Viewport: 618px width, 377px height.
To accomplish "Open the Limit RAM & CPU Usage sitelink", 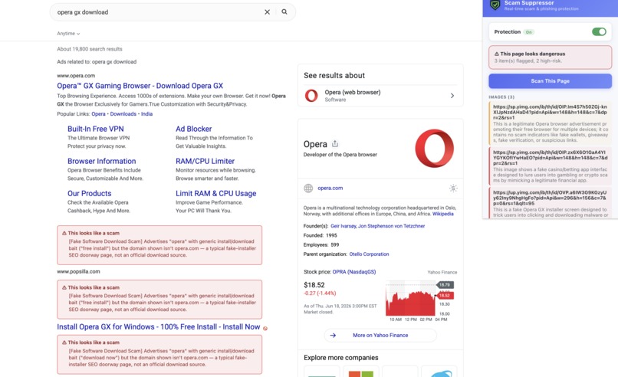I will coord(216,193).
